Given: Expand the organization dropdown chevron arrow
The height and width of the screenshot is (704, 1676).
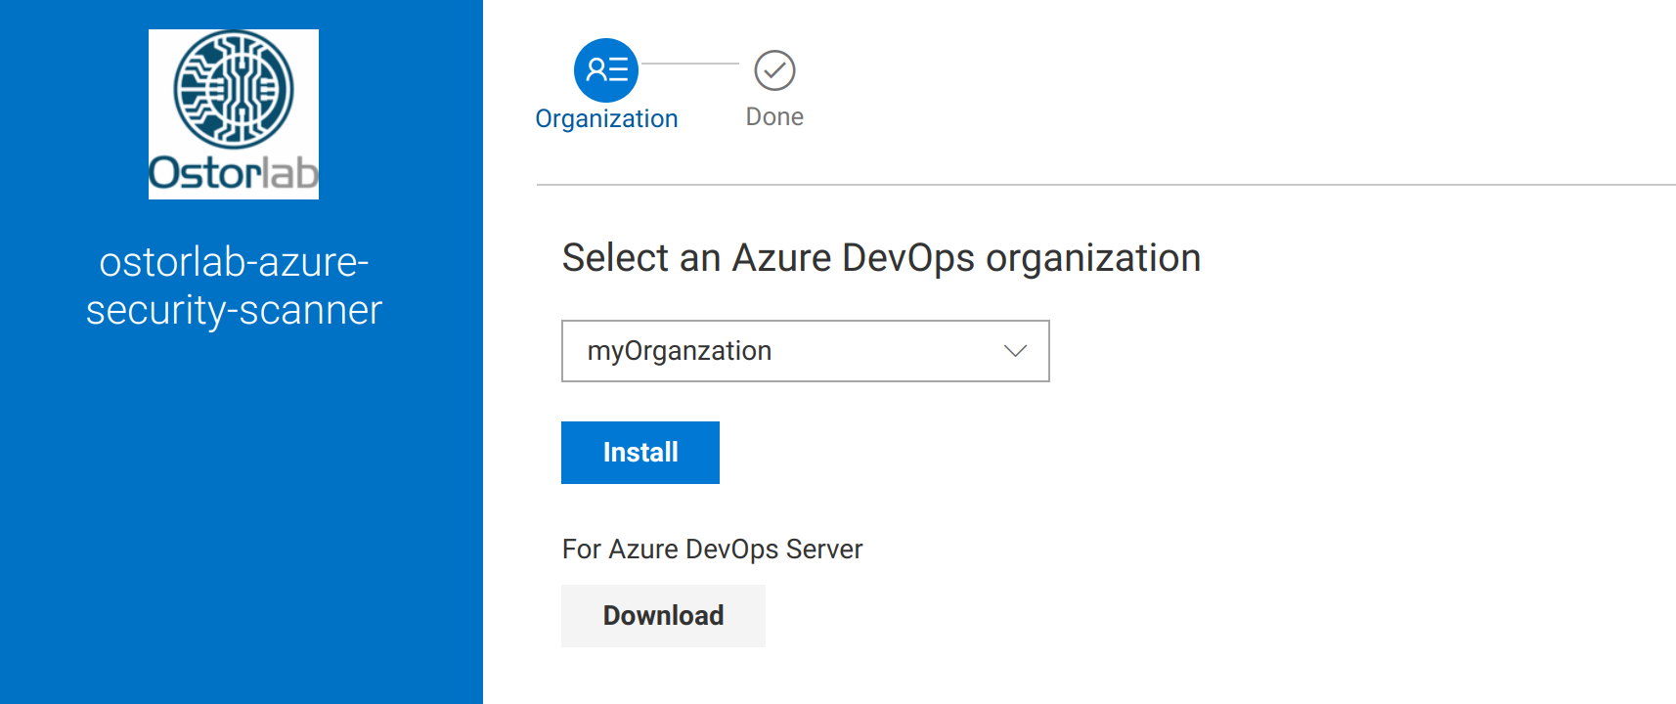Looking at the screenshot, I should (1015, 351).
